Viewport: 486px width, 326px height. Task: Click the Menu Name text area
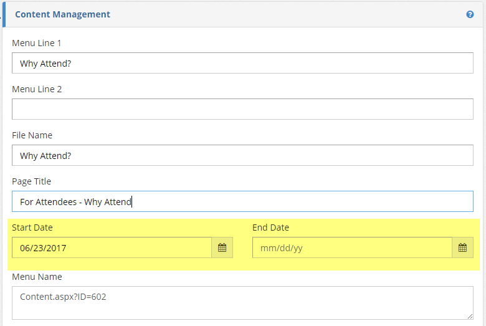(x=242, y=302)
